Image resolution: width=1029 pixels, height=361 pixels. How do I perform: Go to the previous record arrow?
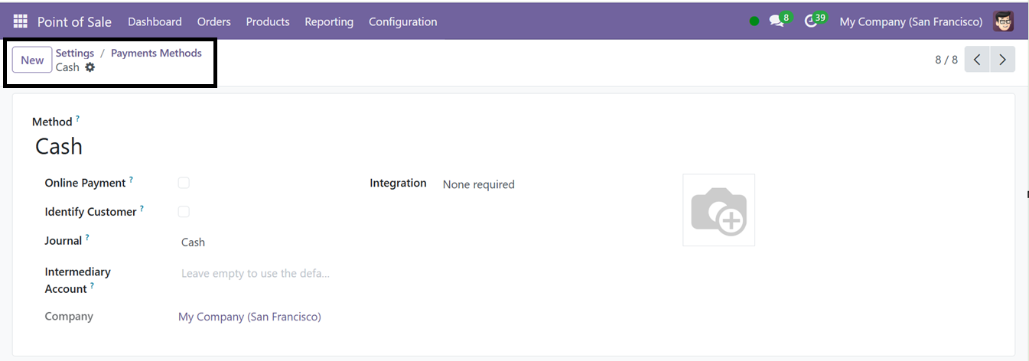tap(977, 60)
